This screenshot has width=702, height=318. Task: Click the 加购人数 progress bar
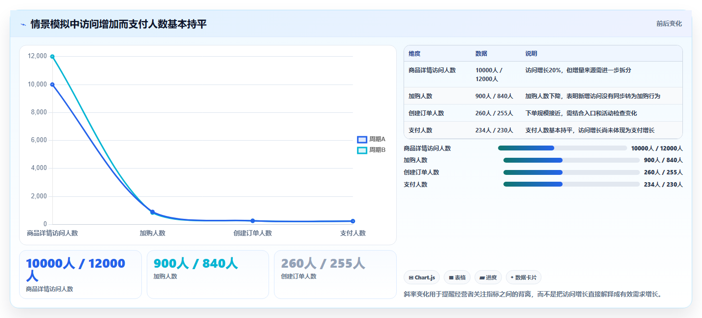(x=571, y=160)
